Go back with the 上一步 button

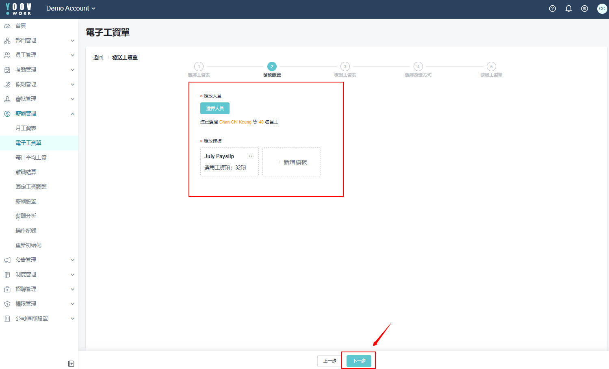coord(329,361)
